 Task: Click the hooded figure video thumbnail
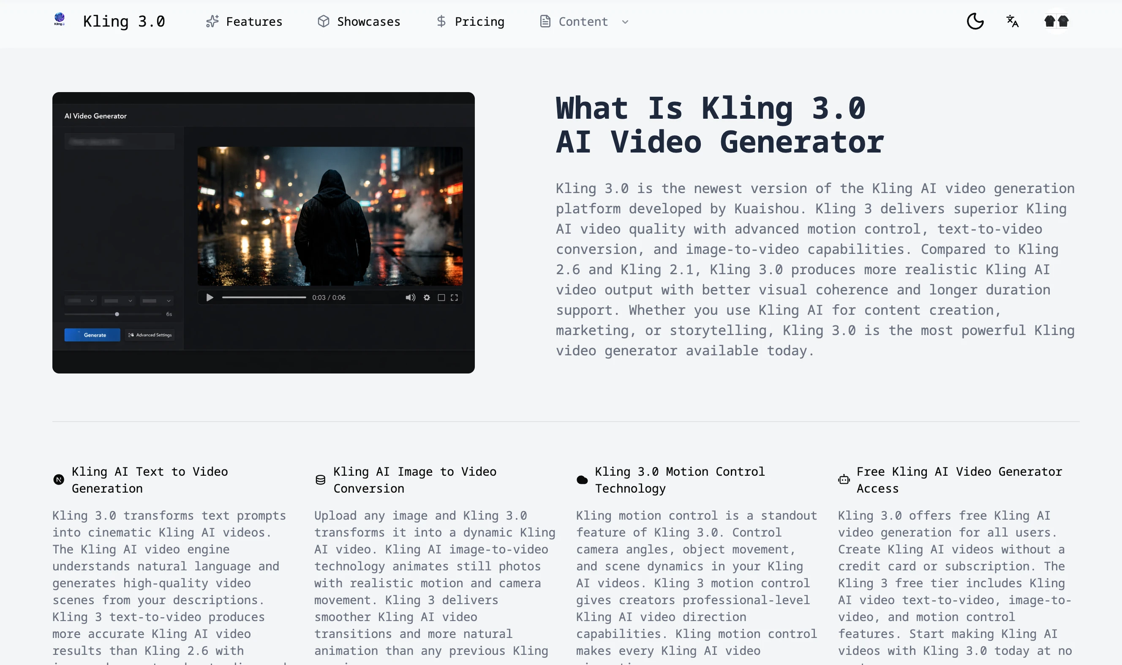(330, 216)
